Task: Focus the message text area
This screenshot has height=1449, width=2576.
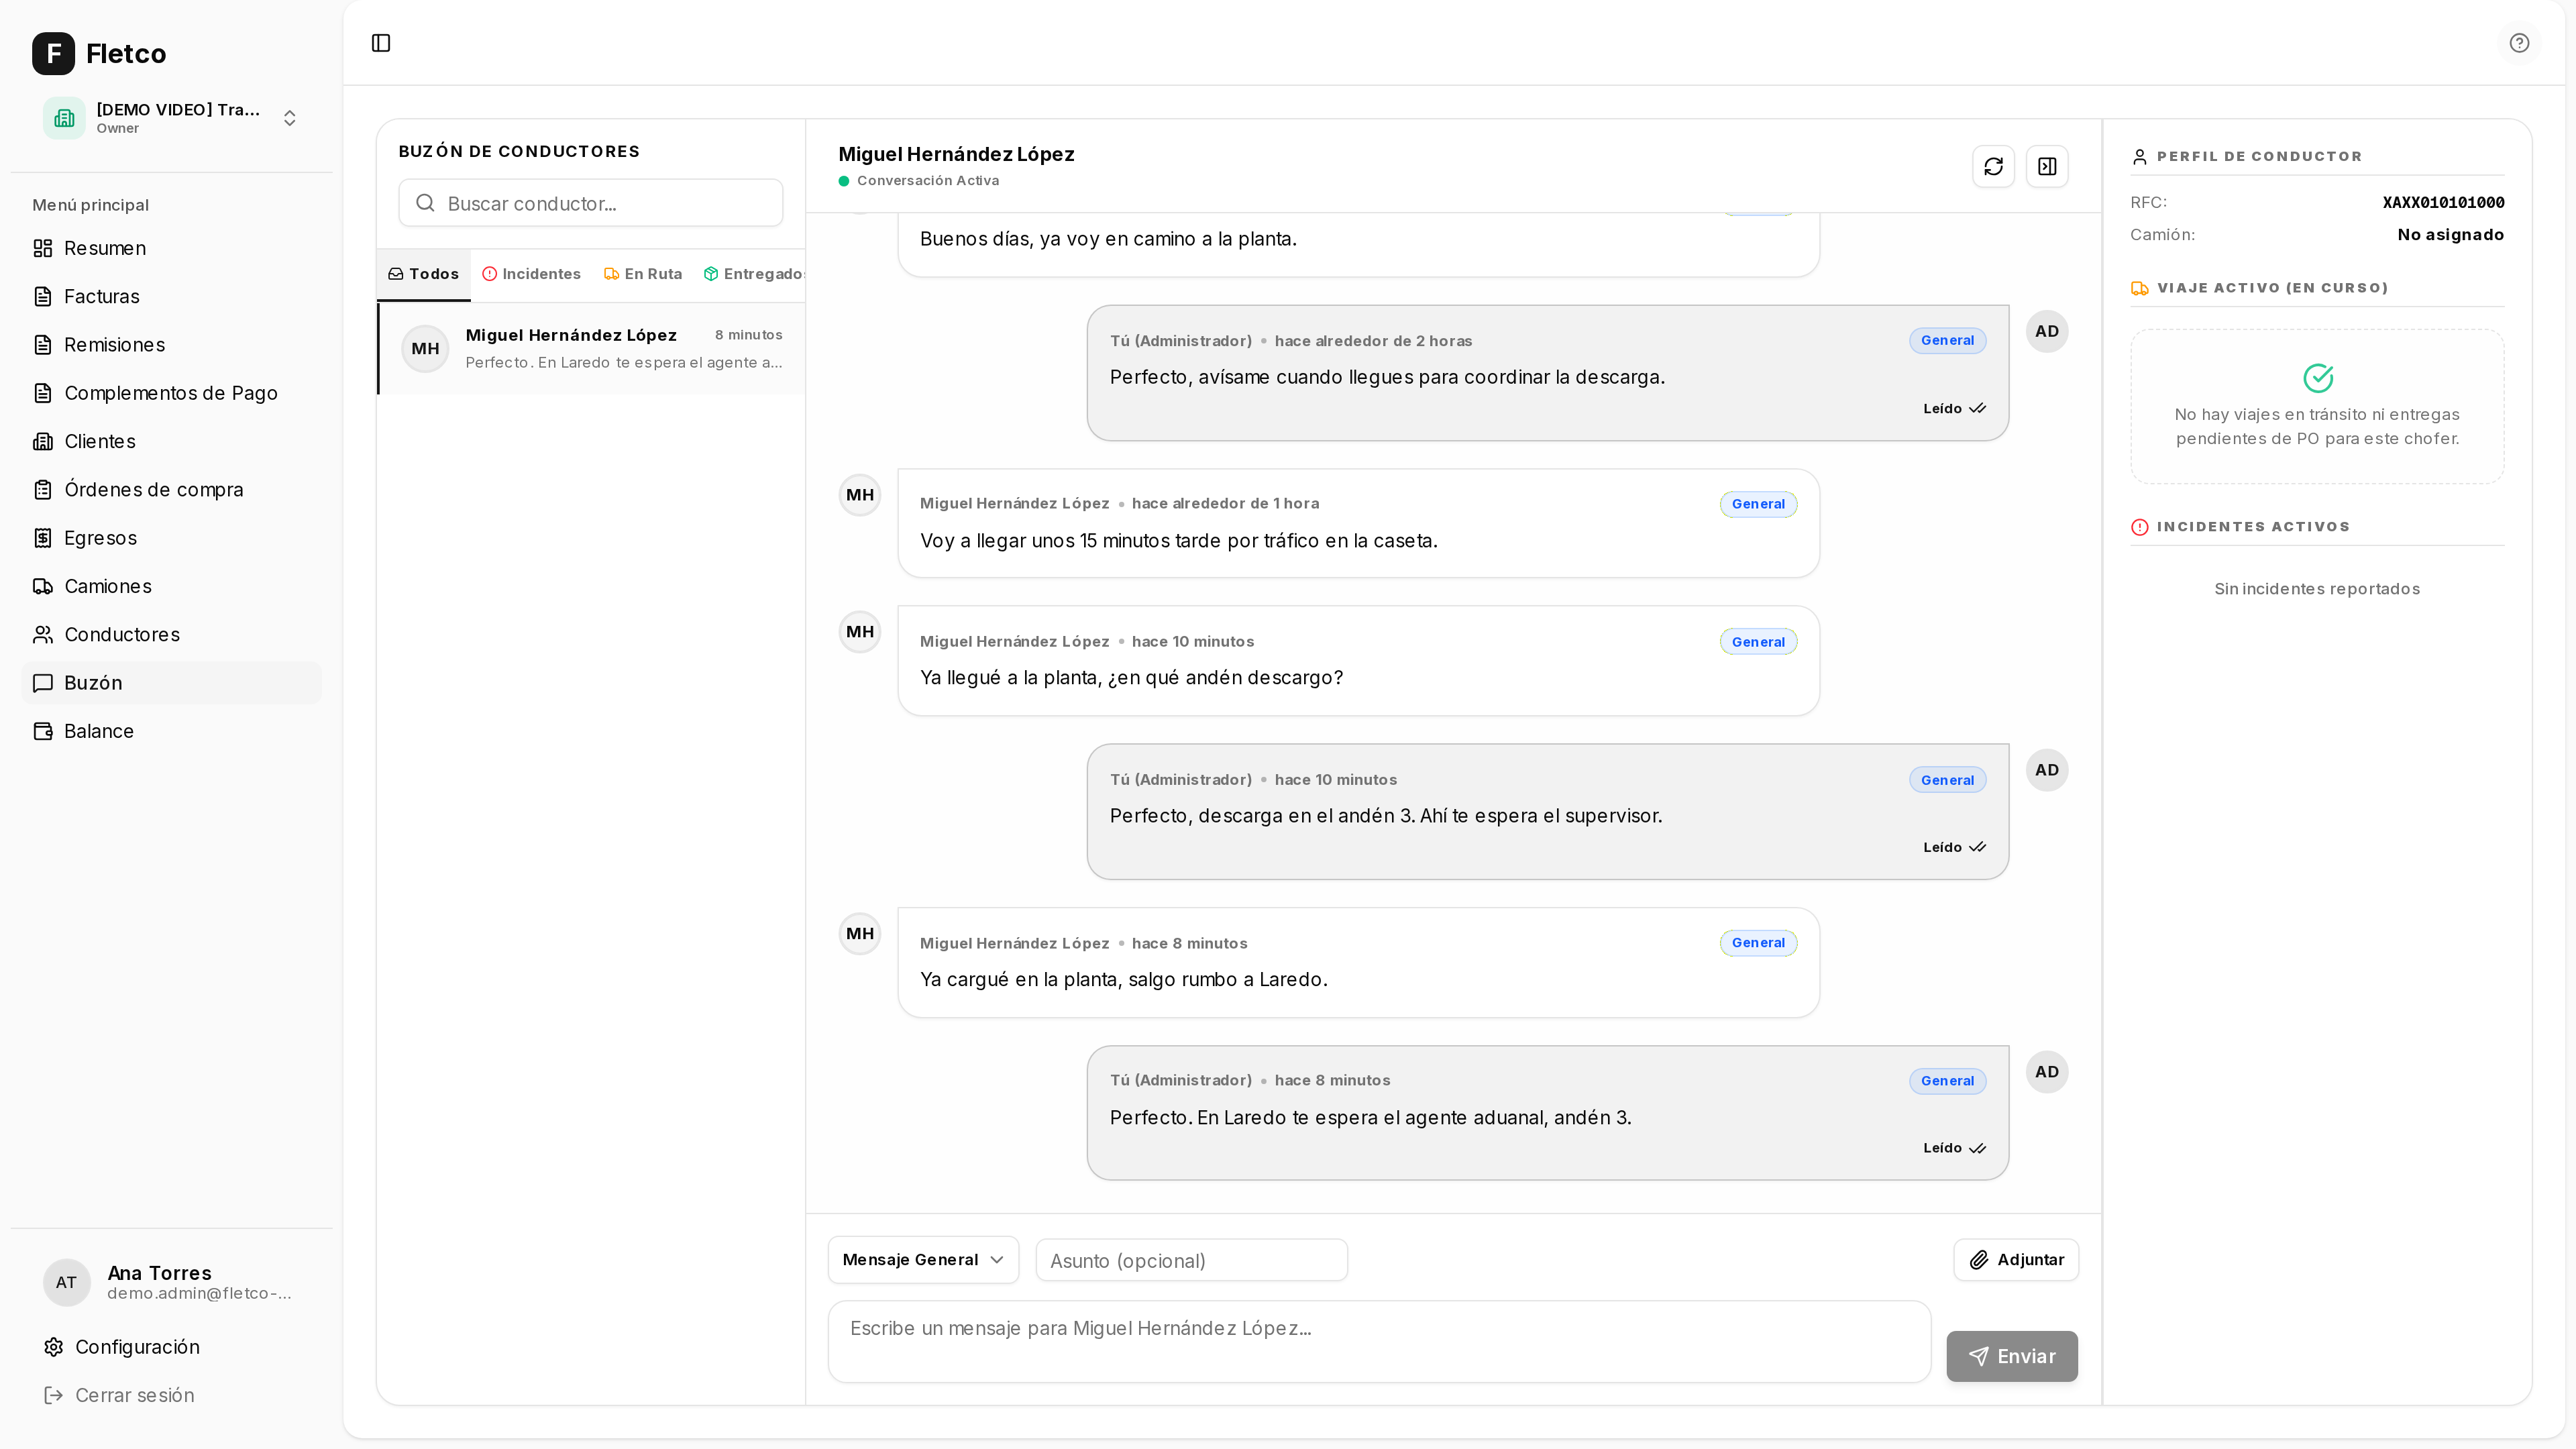Action: coord(1379,1342)
